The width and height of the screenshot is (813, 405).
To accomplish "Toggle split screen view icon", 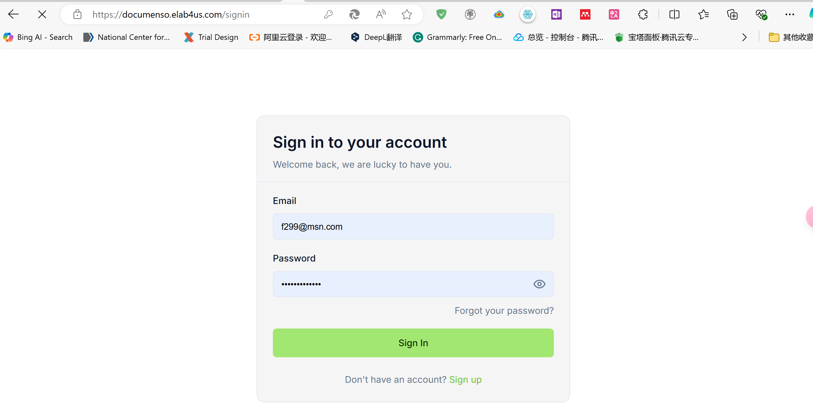I will point(674,14).
